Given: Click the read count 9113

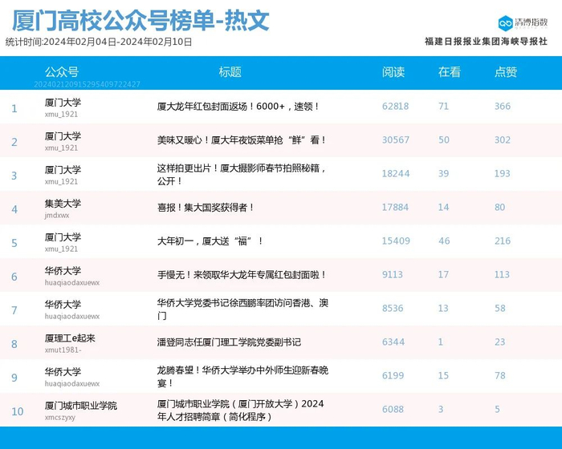Looking at the screenshot, I should click(393, 275).
